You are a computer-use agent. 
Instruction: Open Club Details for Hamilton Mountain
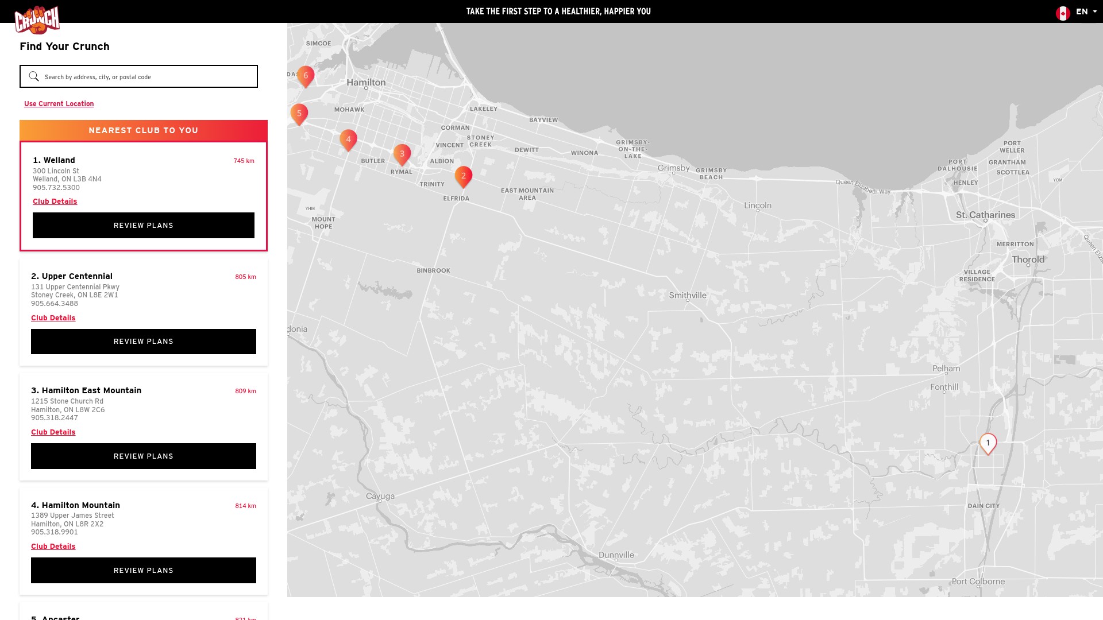[x=53, y=547]
